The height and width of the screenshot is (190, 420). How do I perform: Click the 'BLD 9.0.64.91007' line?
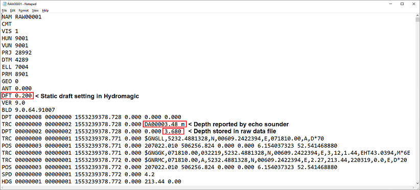click(29, 110)
